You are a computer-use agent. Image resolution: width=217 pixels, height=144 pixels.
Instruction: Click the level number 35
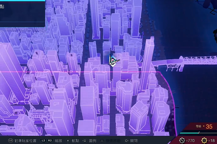coord(209,126)
